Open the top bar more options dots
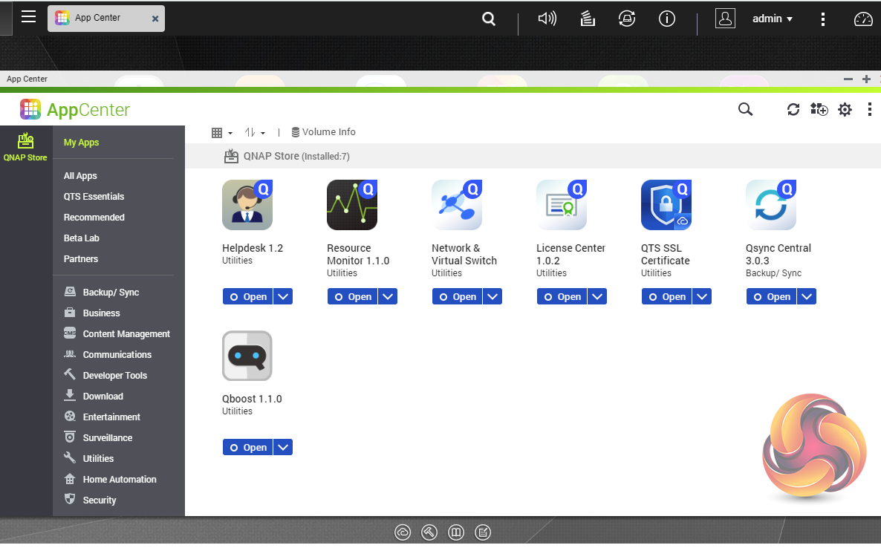The width and height of the screenshot is (881, 548). (822, 19)
